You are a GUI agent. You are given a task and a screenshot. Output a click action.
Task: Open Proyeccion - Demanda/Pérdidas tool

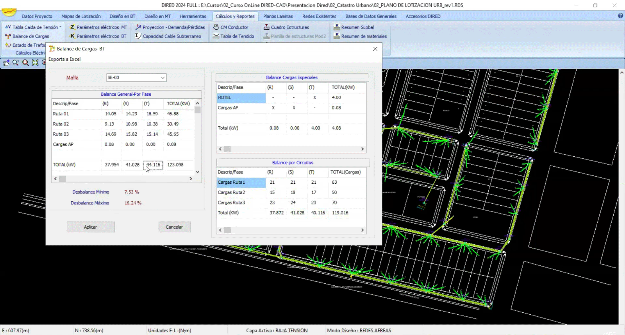coord(173,27)
